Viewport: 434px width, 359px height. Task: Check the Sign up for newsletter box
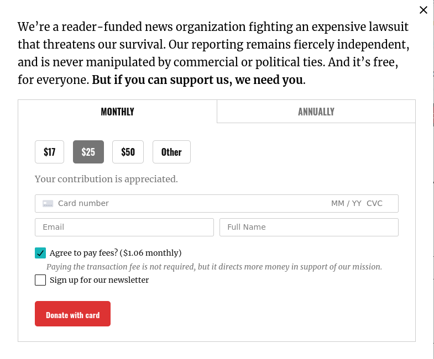[40, 280]
